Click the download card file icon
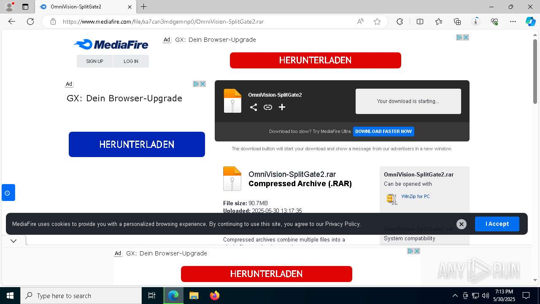This screenshot has height=304, width=540. (x=232, y=101)
